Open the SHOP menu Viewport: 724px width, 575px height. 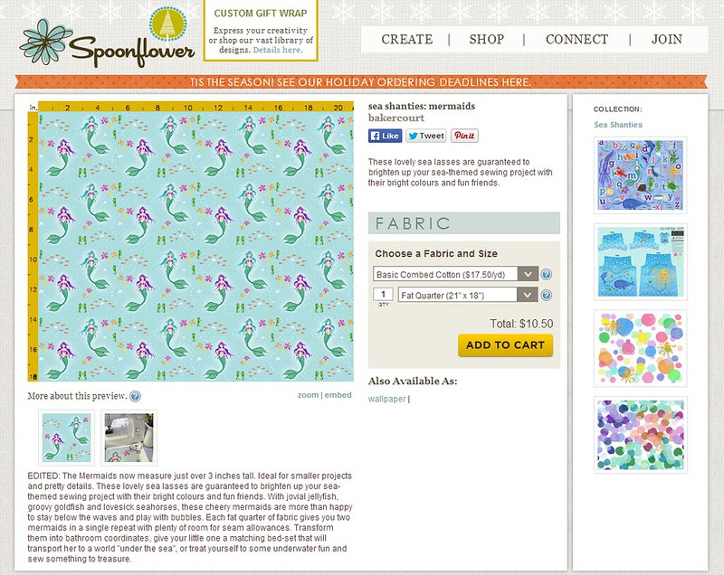(x=487, y=39)
